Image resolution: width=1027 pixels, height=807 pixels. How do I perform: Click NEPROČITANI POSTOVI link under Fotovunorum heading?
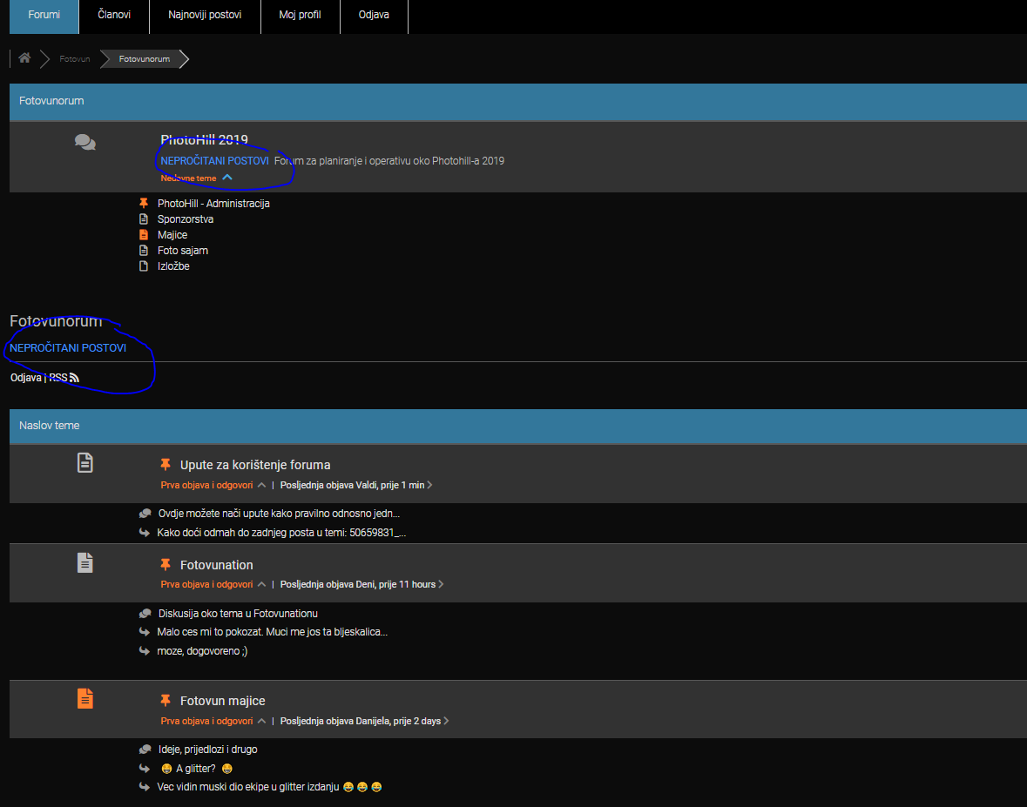[x=68, y=348]
